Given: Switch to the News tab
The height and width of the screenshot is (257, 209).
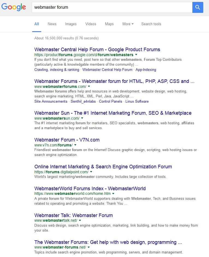Looking at the screenshot, I should click(52, 24).
